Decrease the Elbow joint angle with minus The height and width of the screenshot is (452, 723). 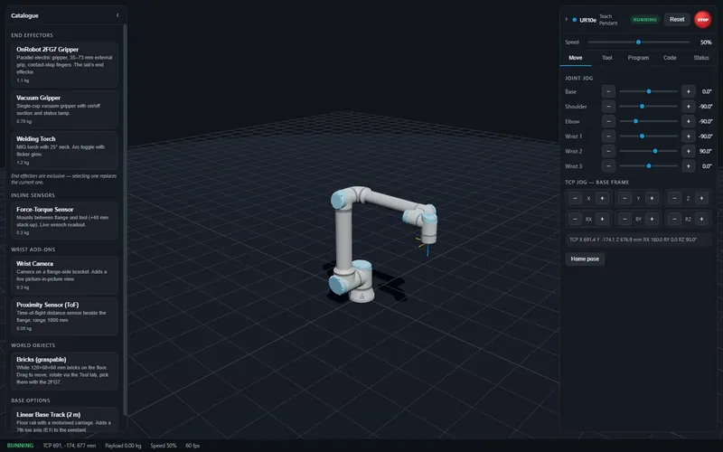[x=608, y=121]
